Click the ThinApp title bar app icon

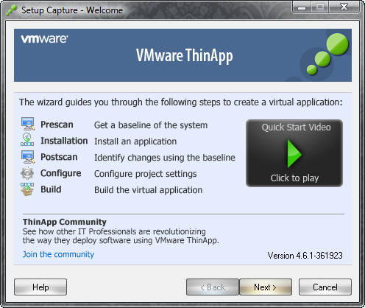pos(11,10)
